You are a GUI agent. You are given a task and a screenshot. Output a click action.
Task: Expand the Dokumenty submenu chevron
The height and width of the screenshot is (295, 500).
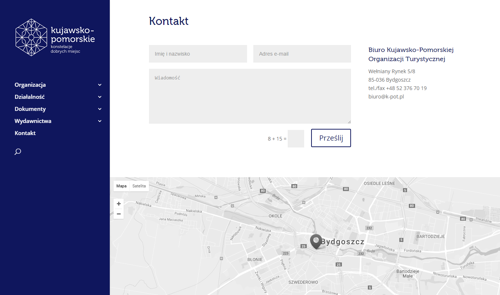(100, 109)
